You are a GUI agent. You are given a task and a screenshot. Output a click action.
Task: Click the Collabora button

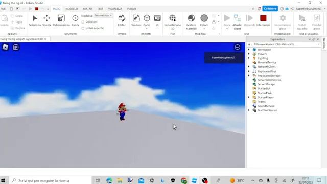(x=270, y=9)
